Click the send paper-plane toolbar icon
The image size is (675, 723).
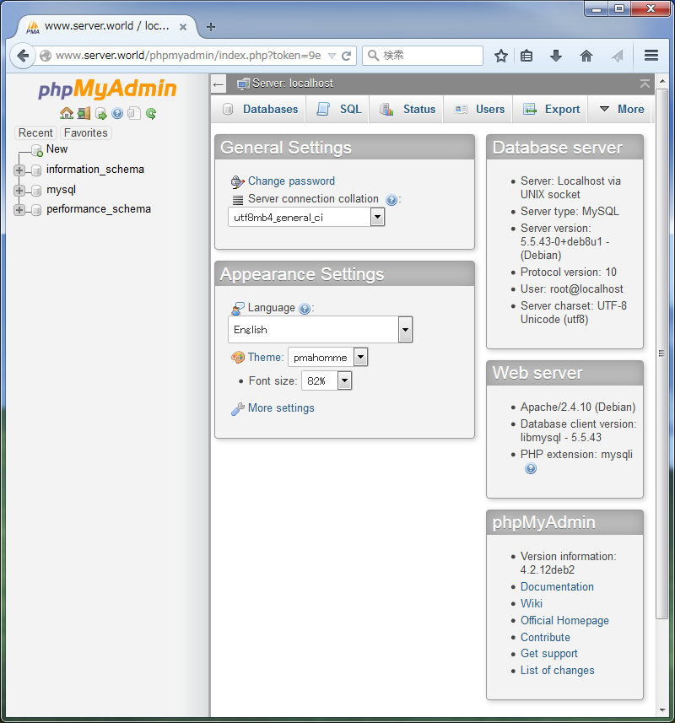(x=618, y=56)
